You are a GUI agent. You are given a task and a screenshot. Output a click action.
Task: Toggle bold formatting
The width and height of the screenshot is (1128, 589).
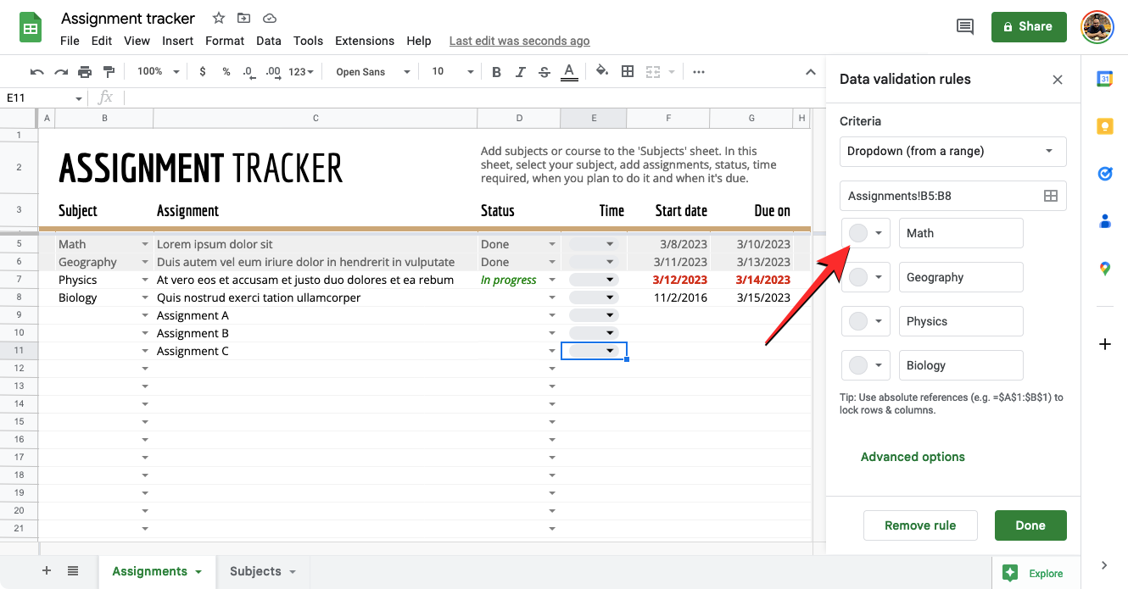[497, 72]
